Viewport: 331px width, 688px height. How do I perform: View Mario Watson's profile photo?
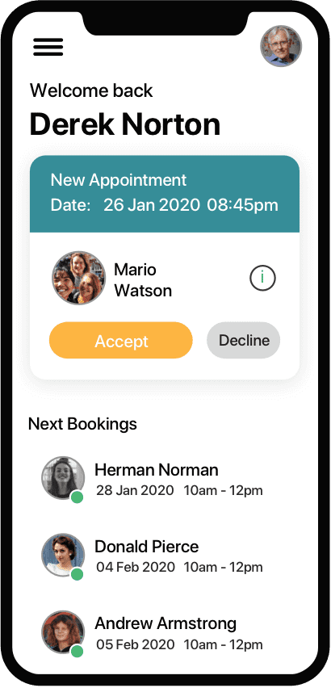79,278
